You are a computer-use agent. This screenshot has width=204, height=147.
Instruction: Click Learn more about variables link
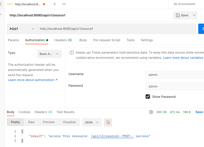click(183, 58)
